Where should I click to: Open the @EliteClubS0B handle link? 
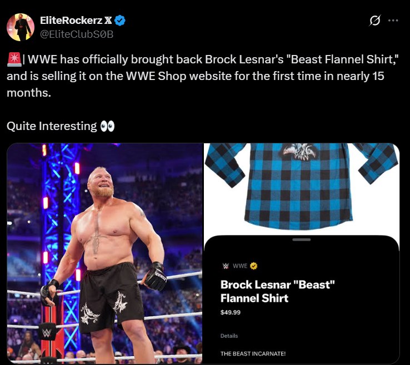(77, 34)
